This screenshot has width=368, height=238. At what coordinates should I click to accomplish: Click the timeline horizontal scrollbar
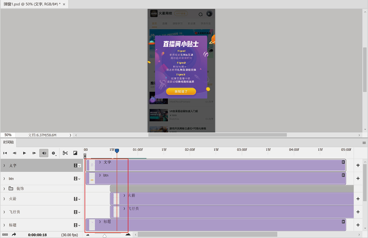point(207,234)
